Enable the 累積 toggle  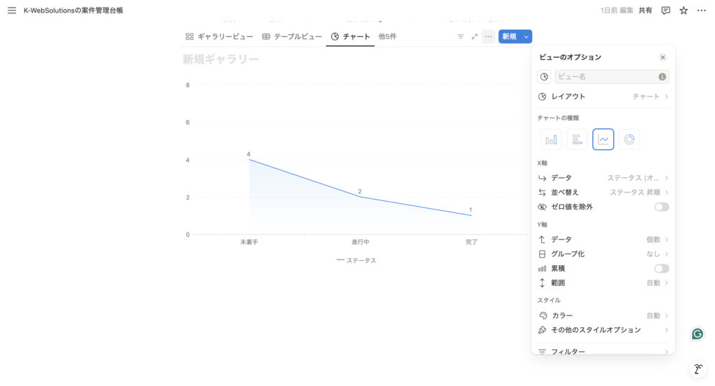tap(661, 268)
